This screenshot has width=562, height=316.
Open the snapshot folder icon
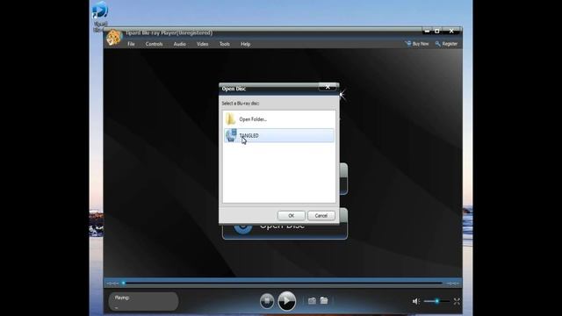[324, 300]
